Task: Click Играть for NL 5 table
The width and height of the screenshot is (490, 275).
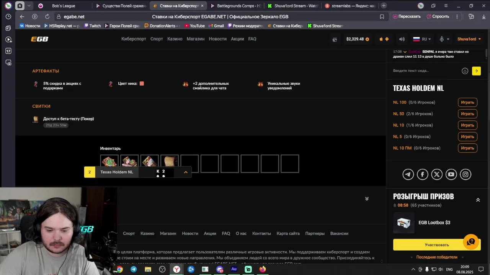Action: (467, 137)
